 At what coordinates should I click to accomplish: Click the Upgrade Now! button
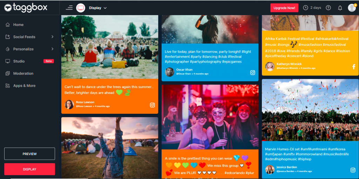click(284, 8)
